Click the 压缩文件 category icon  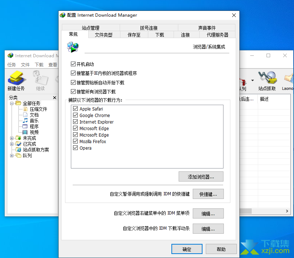click(x=25, y=109)
